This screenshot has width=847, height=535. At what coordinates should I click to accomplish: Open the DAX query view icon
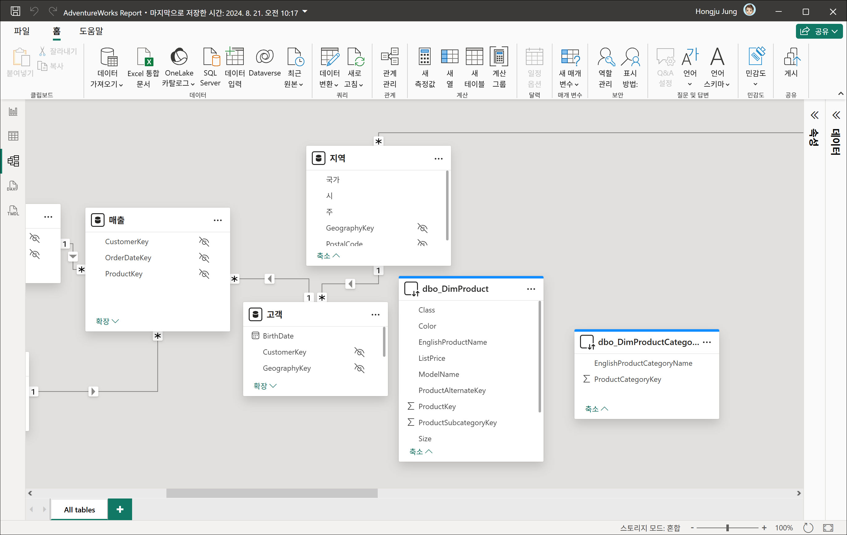(13, 186)
